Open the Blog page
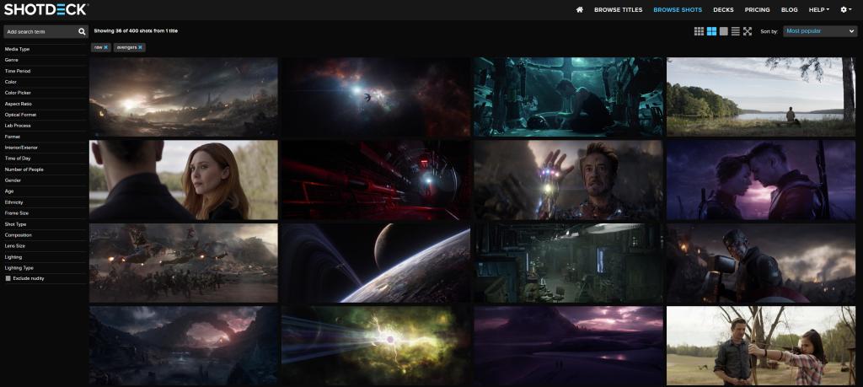The image size is (863, 387). 789,9
